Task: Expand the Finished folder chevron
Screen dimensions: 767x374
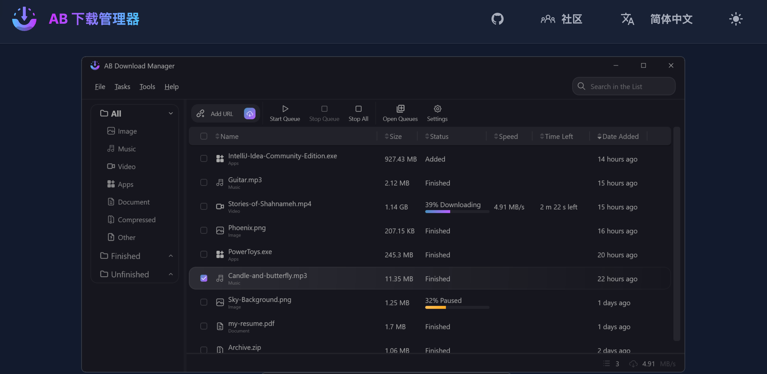Action: [171, 256]
